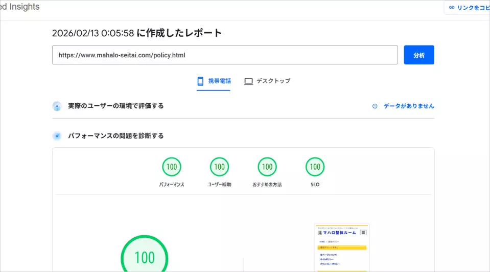Switch to the 携帯電話 mobile tab
The height and width of the screenshot is (272, 490).
click(x=214, y=81)
